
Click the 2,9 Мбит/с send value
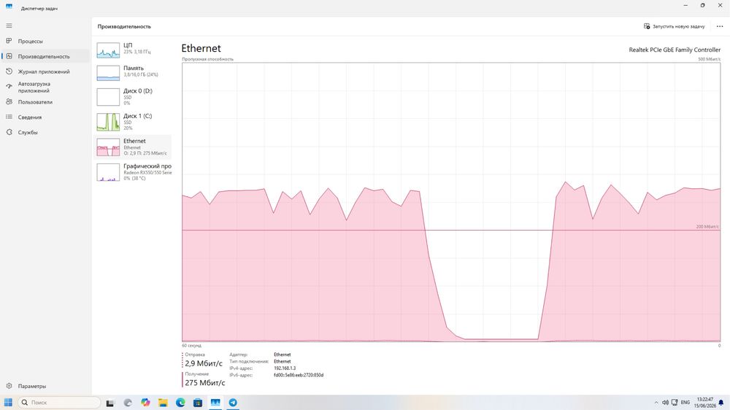[204, 363]
